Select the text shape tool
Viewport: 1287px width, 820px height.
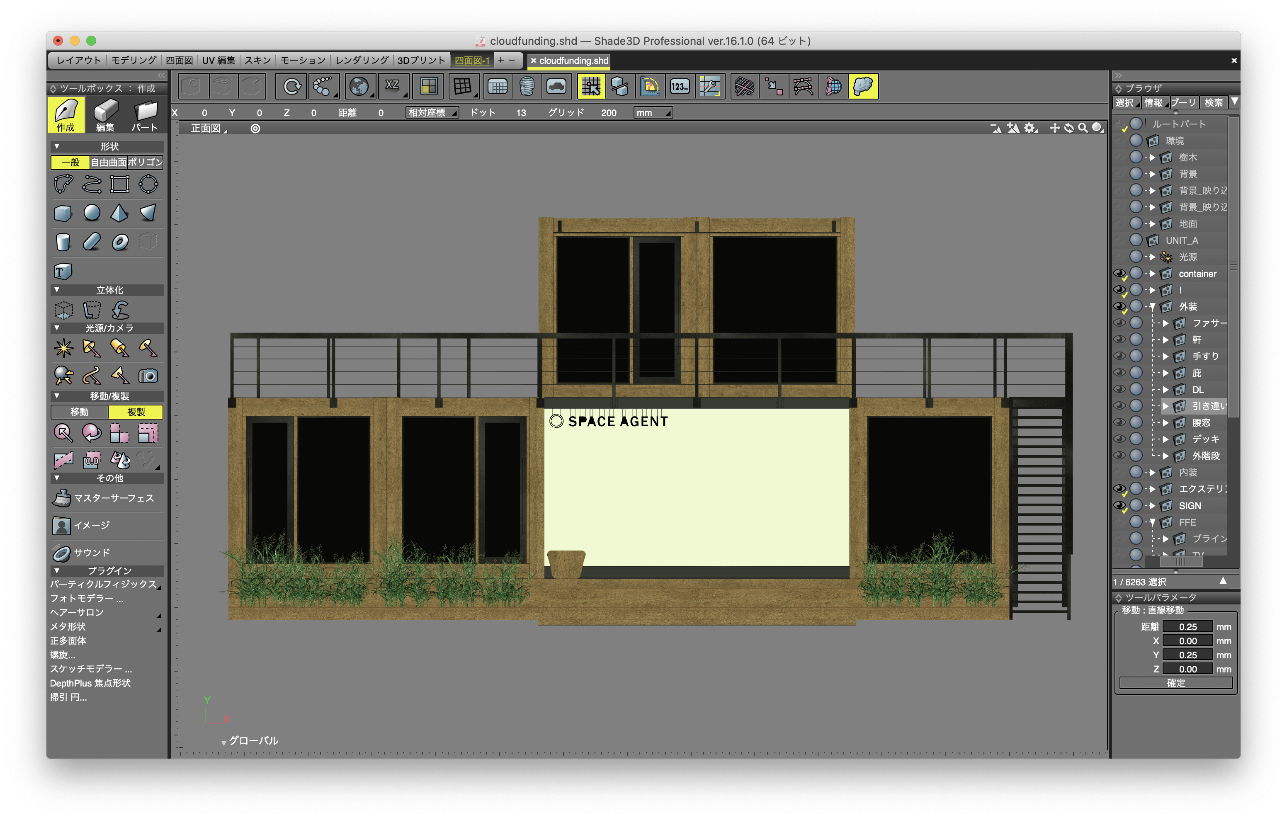[63, 272]
